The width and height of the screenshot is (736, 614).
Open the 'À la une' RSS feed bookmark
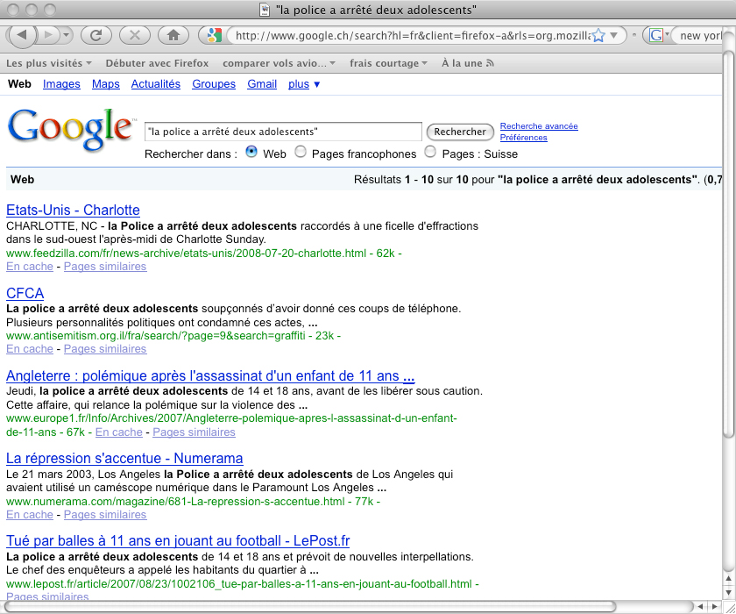tap(468, 63)
